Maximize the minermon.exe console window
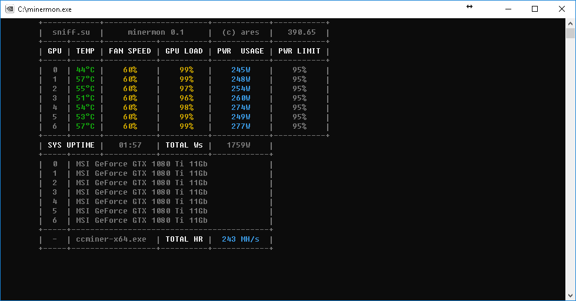Image resolution: width=576 pixels, height=301 pixels. 535,9
